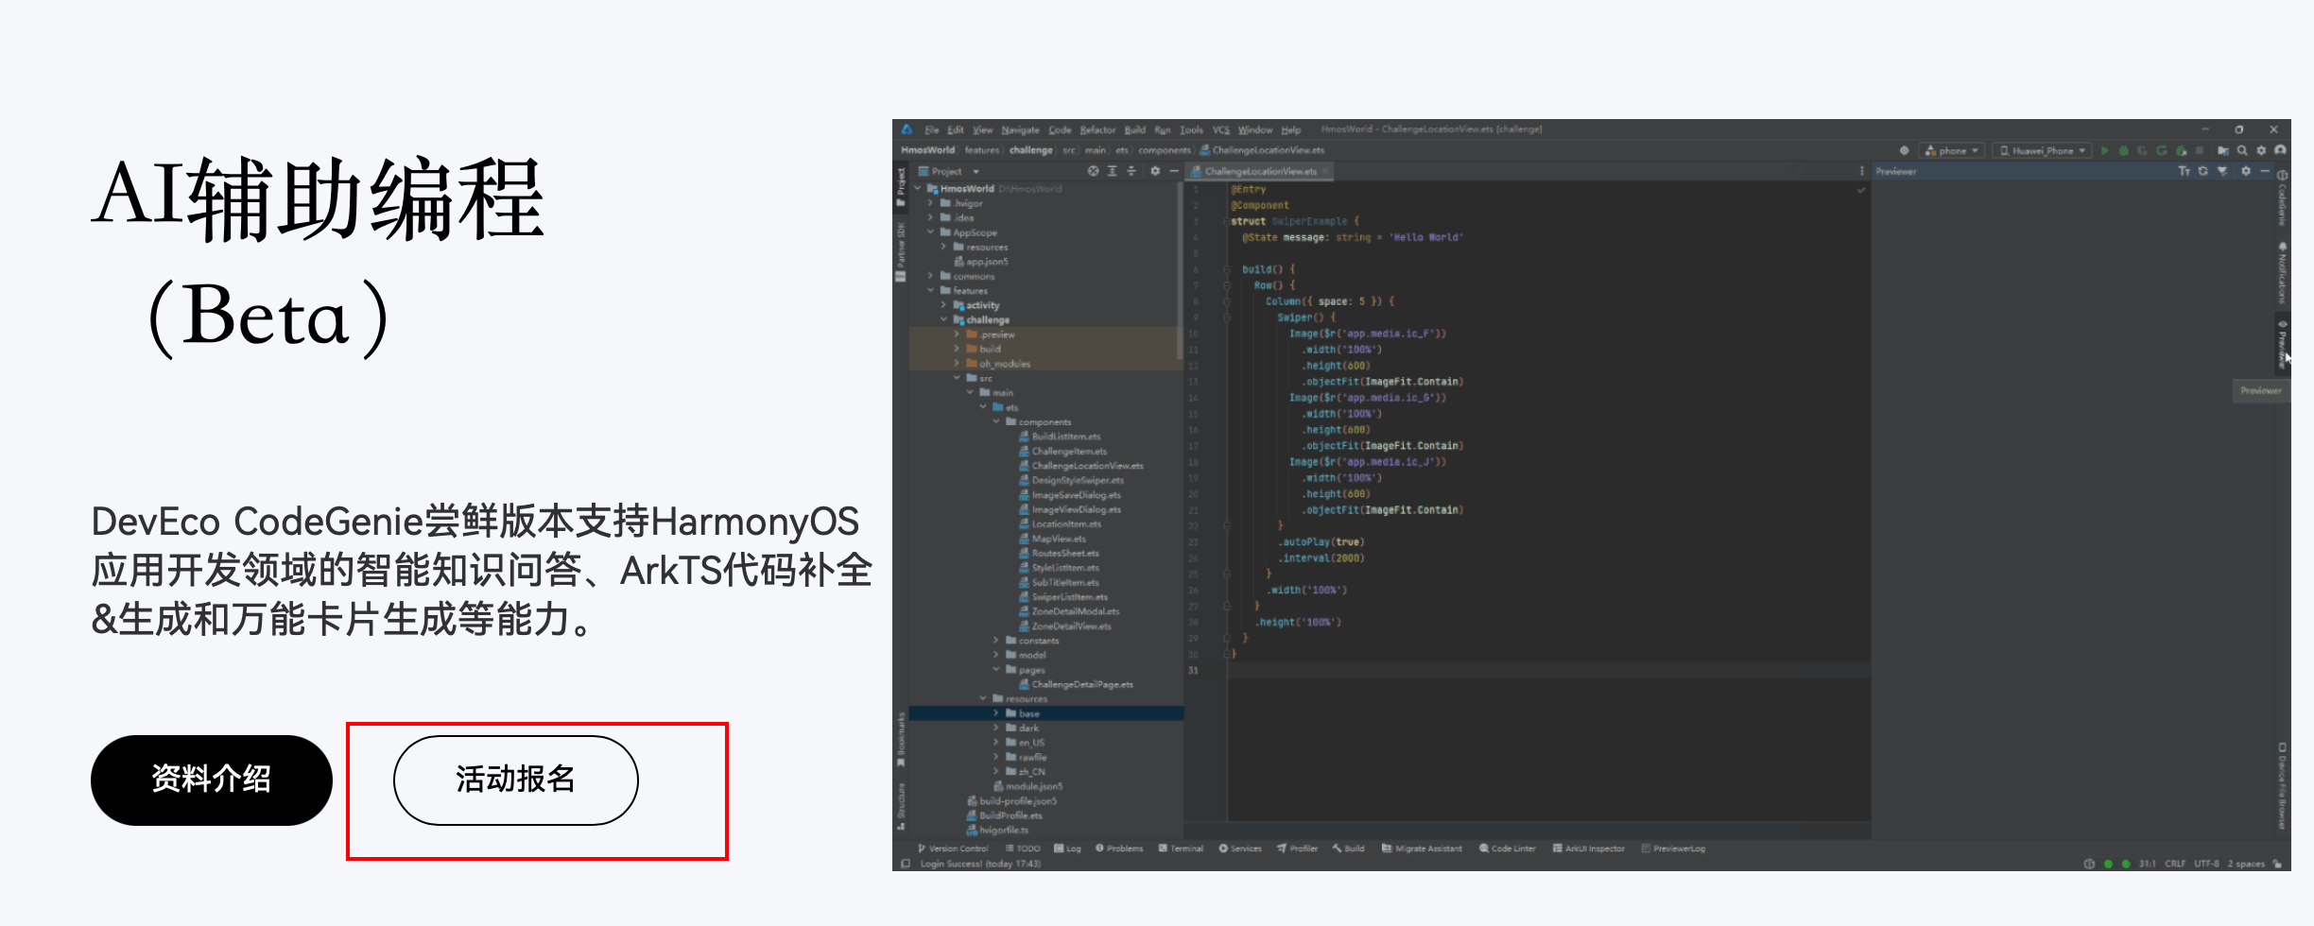
Task: Open the Help menu
Action: point(1291,129)
